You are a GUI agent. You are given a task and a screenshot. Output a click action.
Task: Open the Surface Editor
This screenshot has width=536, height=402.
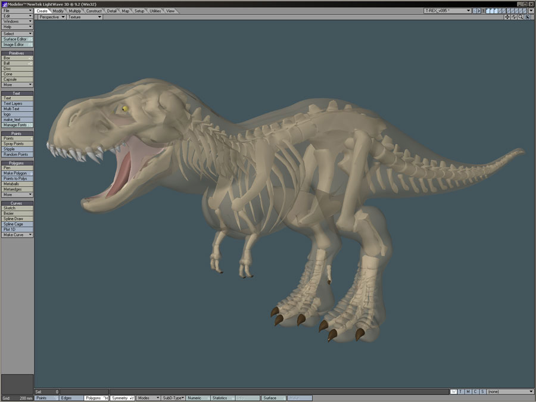(17, 39)
